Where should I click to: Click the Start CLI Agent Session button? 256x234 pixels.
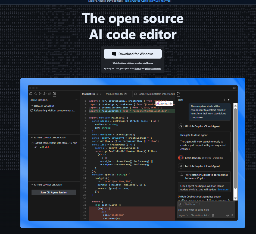(x=54, y=193)
